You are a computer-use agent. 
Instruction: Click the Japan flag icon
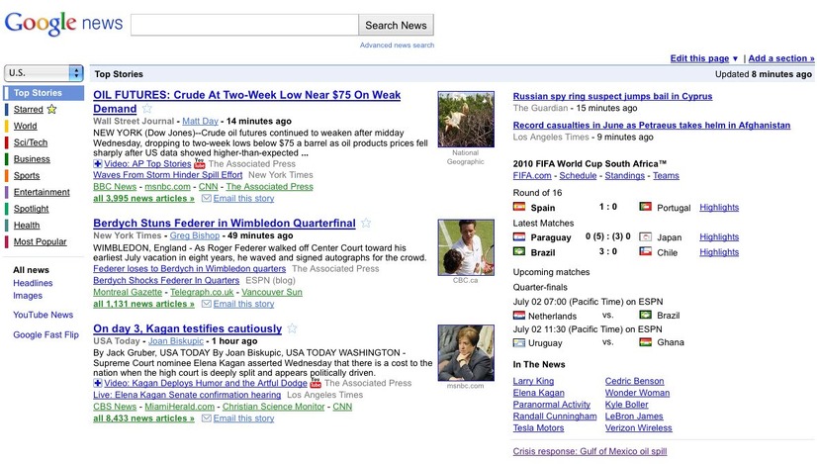[x=645, y=237]
